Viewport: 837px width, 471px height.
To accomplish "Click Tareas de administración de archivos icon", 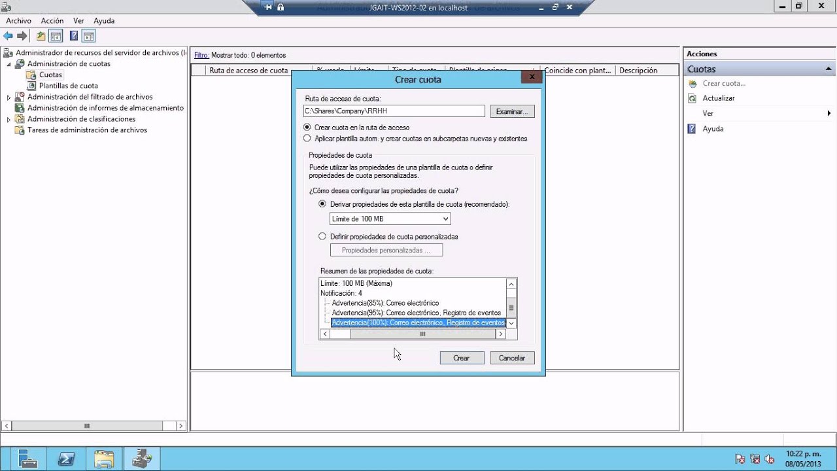I will (20, 130).
